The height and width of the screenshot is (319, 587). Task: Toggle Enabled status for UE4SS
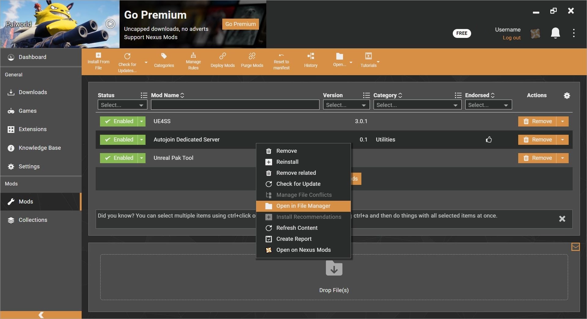119,121
